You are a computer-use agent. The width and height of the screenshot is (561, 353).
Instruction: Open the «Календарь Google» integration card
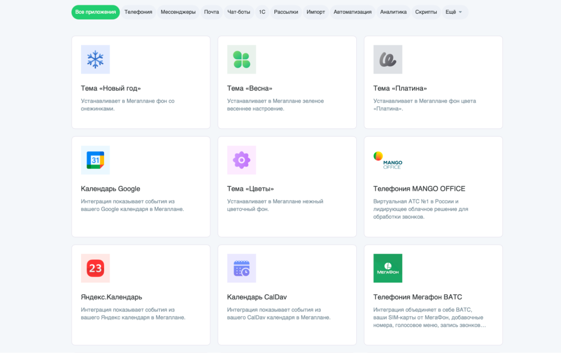click(x=112, y=188)
